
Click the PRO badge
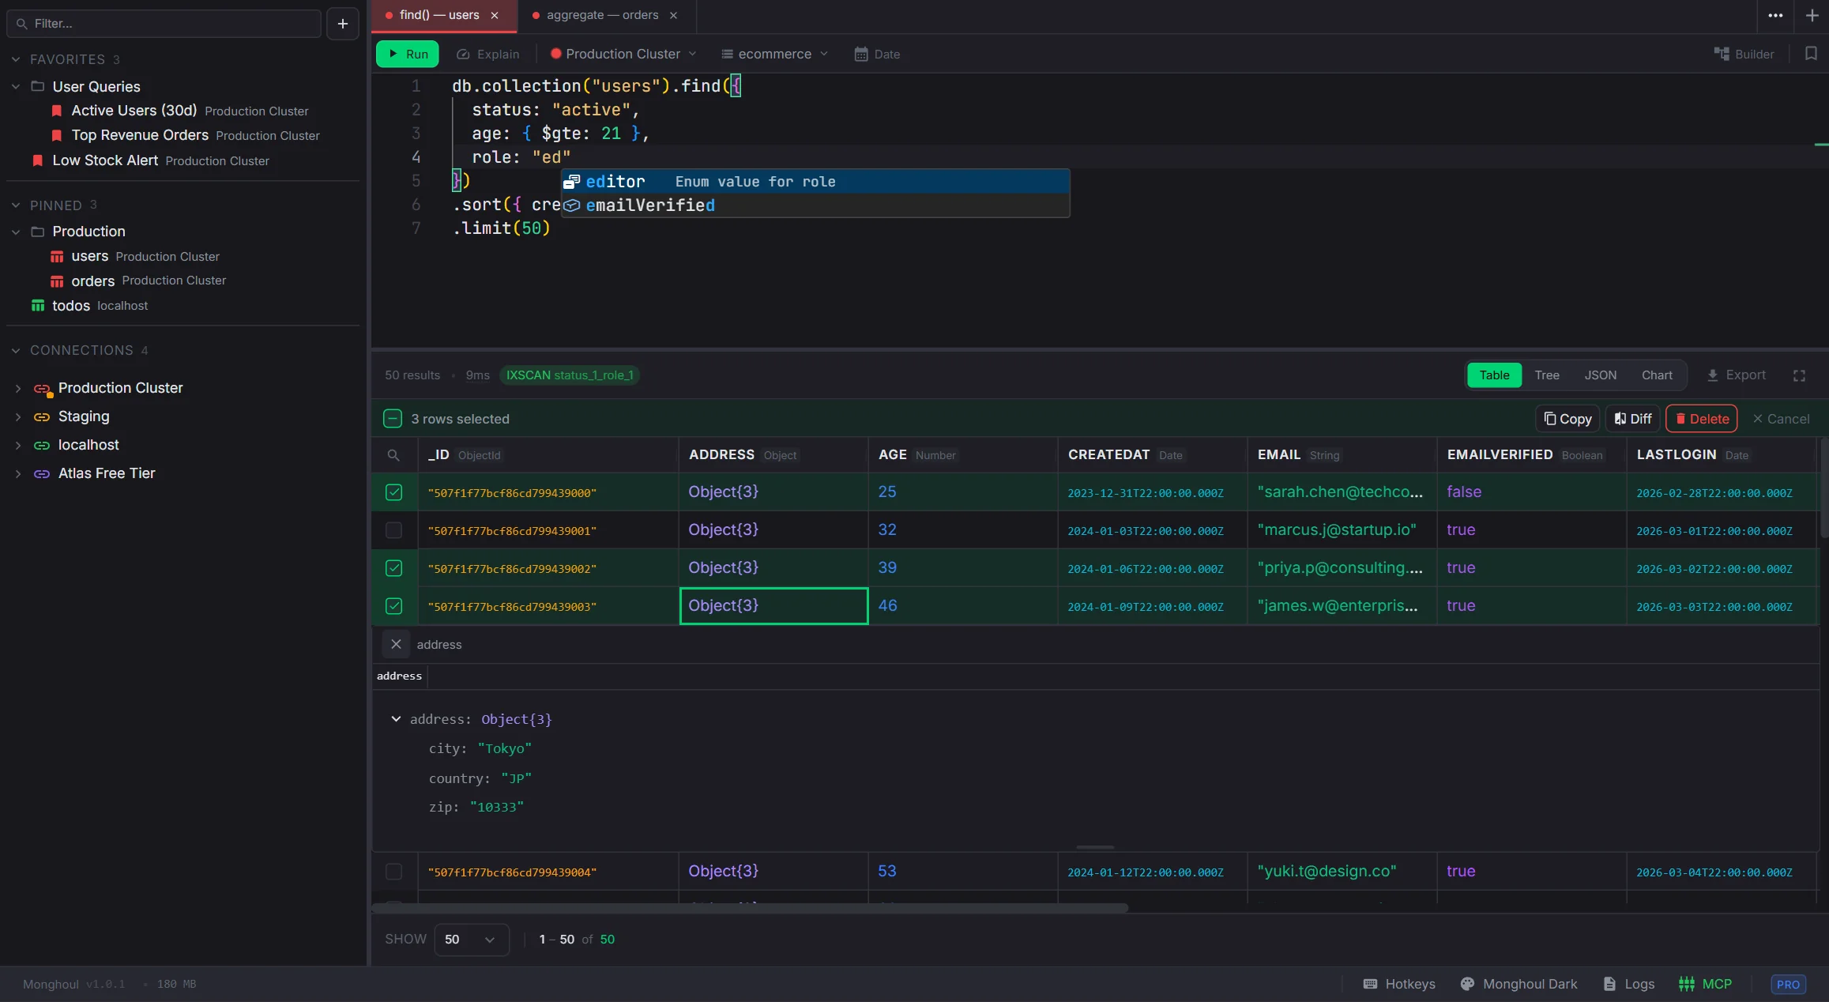click(1788, 985)
